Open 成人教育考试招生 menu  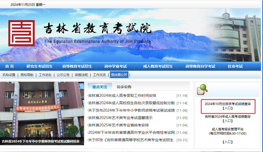[x=158, y=66]
